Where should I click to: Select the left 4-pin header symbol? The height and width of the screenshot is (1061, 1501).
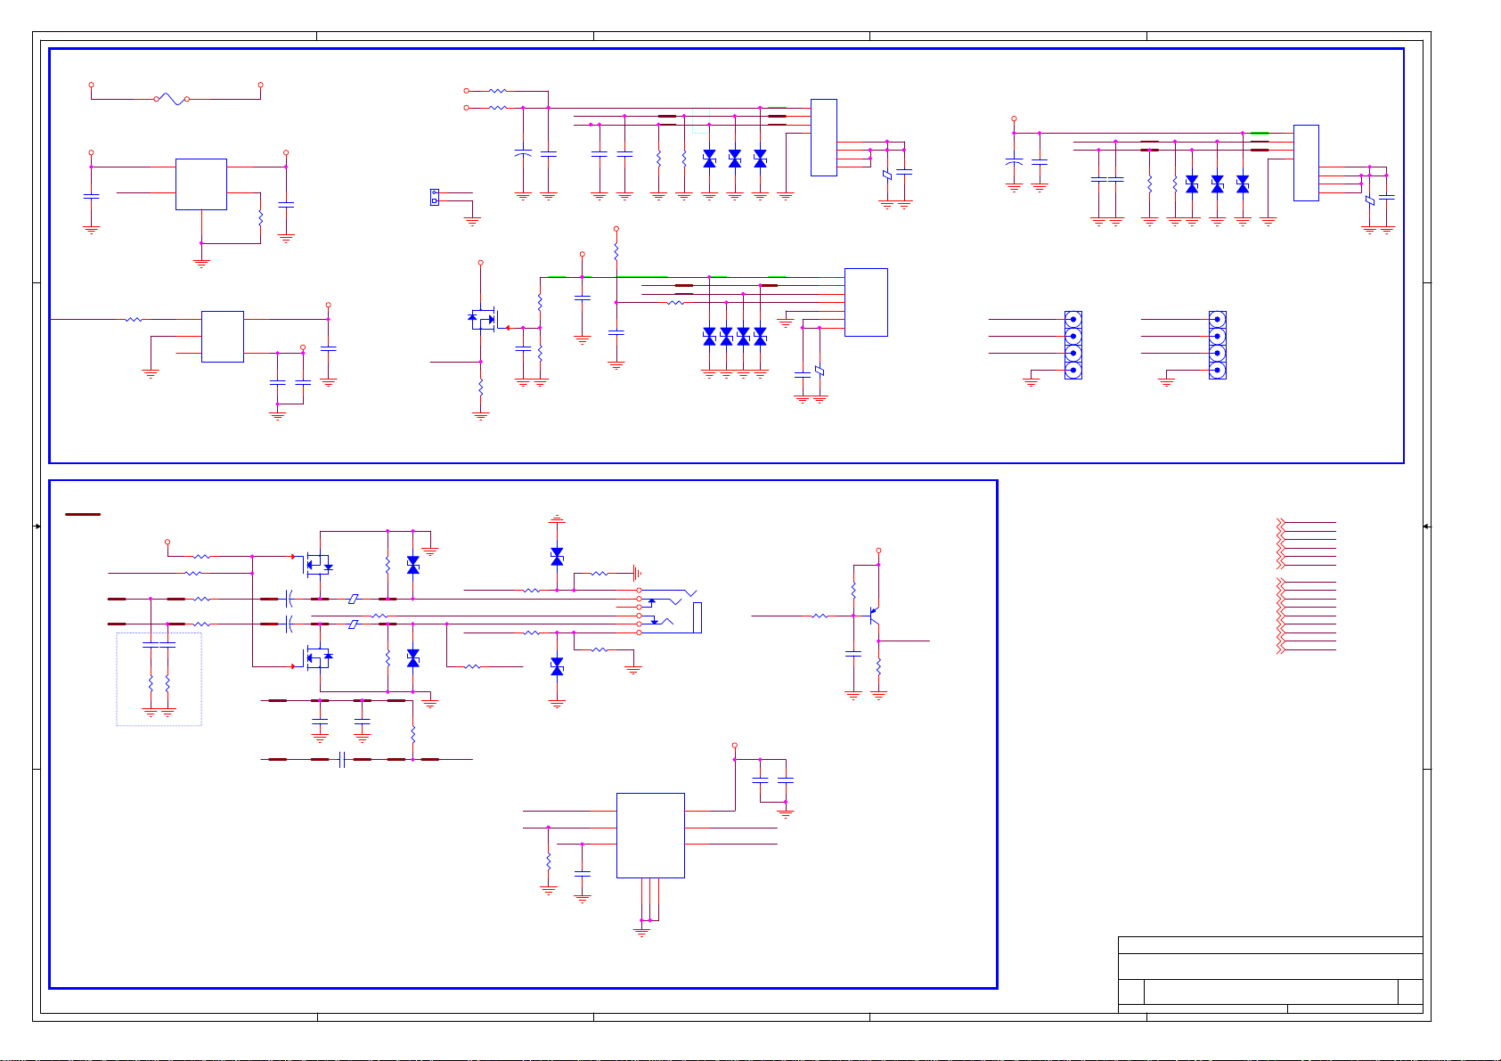1073,345
